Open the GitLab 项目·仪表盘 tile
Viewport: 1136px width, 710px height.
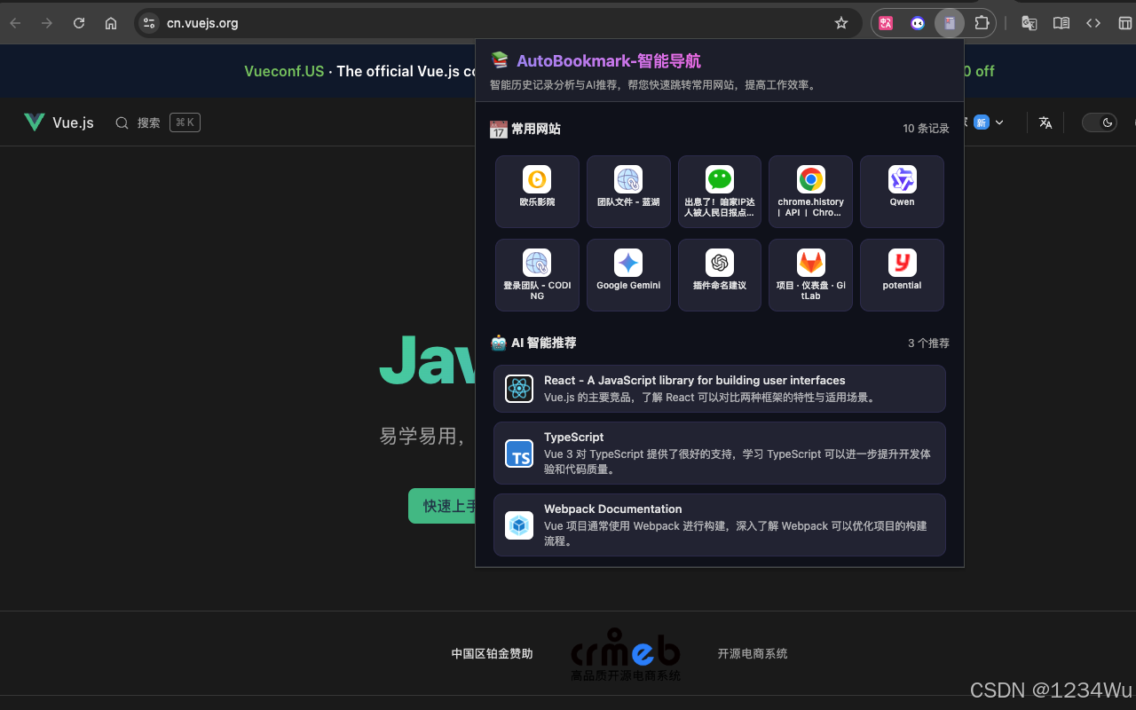pos(810,275)
